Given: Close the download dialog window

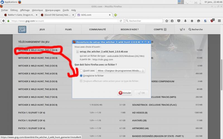Looking at the screenshot, I should point(149,42).
